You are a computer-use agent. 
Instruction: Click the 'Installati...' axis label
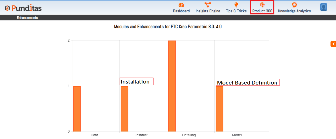coord(143,135)
